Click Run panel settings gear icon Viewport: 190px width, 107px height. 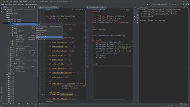(184, 7)
